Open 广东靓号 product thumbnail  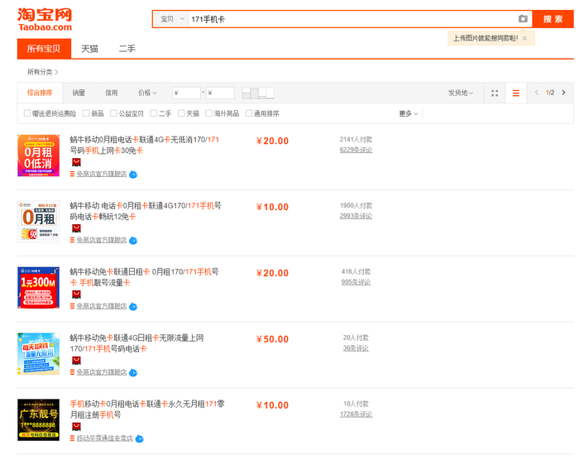38,420
